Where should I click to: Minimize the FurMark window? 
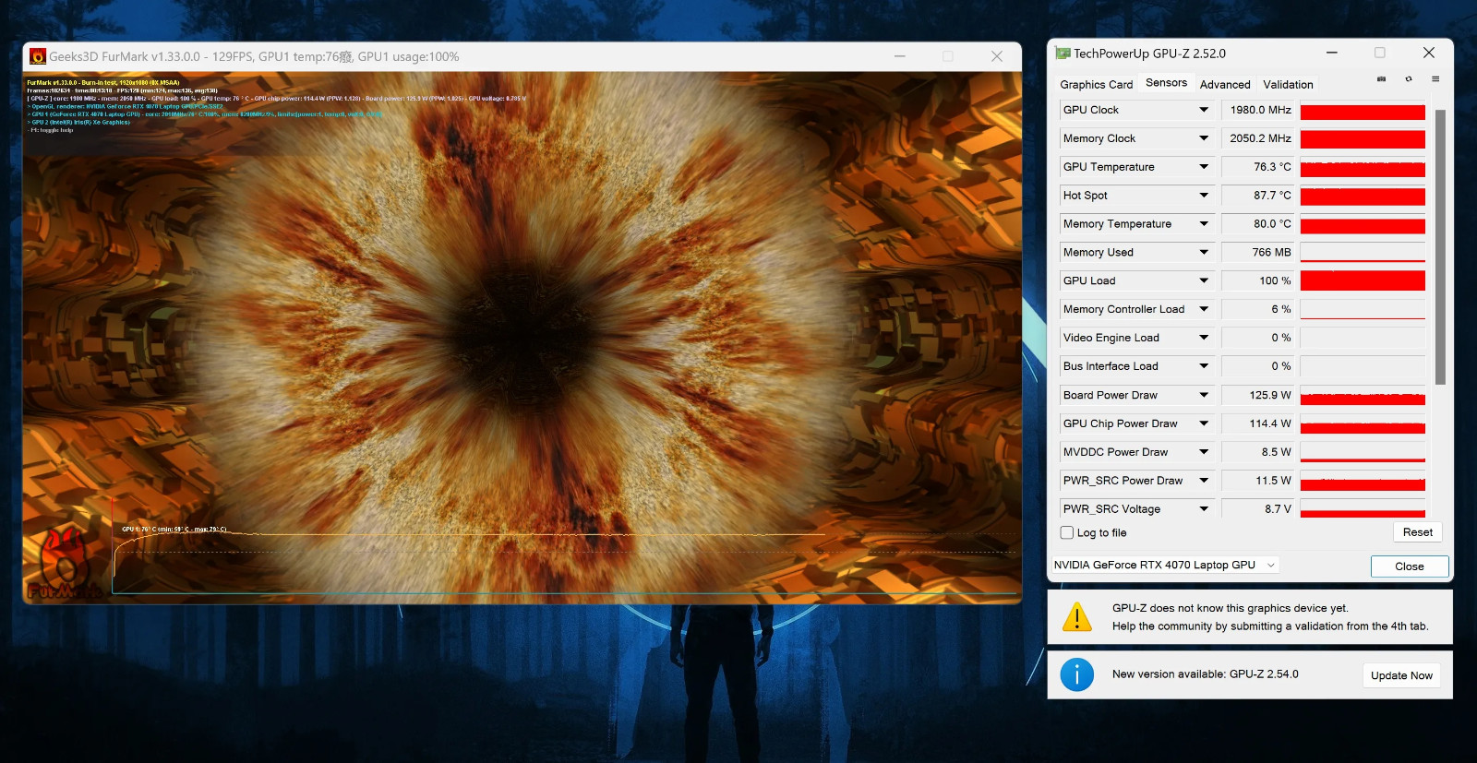coord(900,56)
